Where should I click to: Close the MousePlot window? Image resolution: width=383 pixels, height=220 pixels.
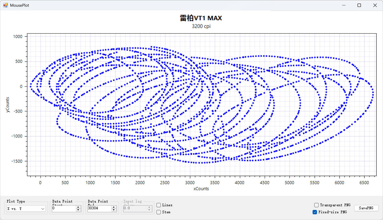tap(375, 5)
